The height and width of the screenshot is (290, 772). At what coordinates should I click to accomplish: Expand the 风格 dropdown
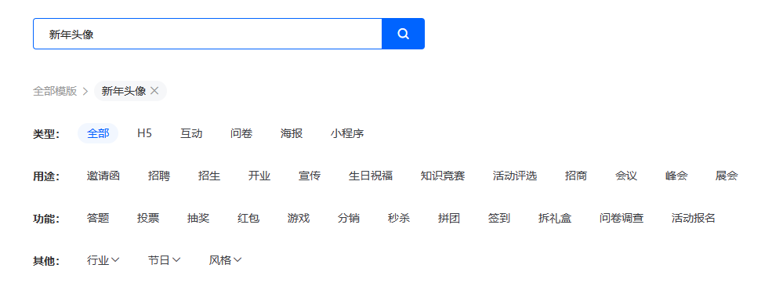226,260
